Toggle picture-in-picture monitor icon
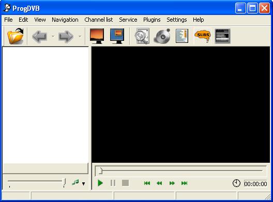 [117, 36]
